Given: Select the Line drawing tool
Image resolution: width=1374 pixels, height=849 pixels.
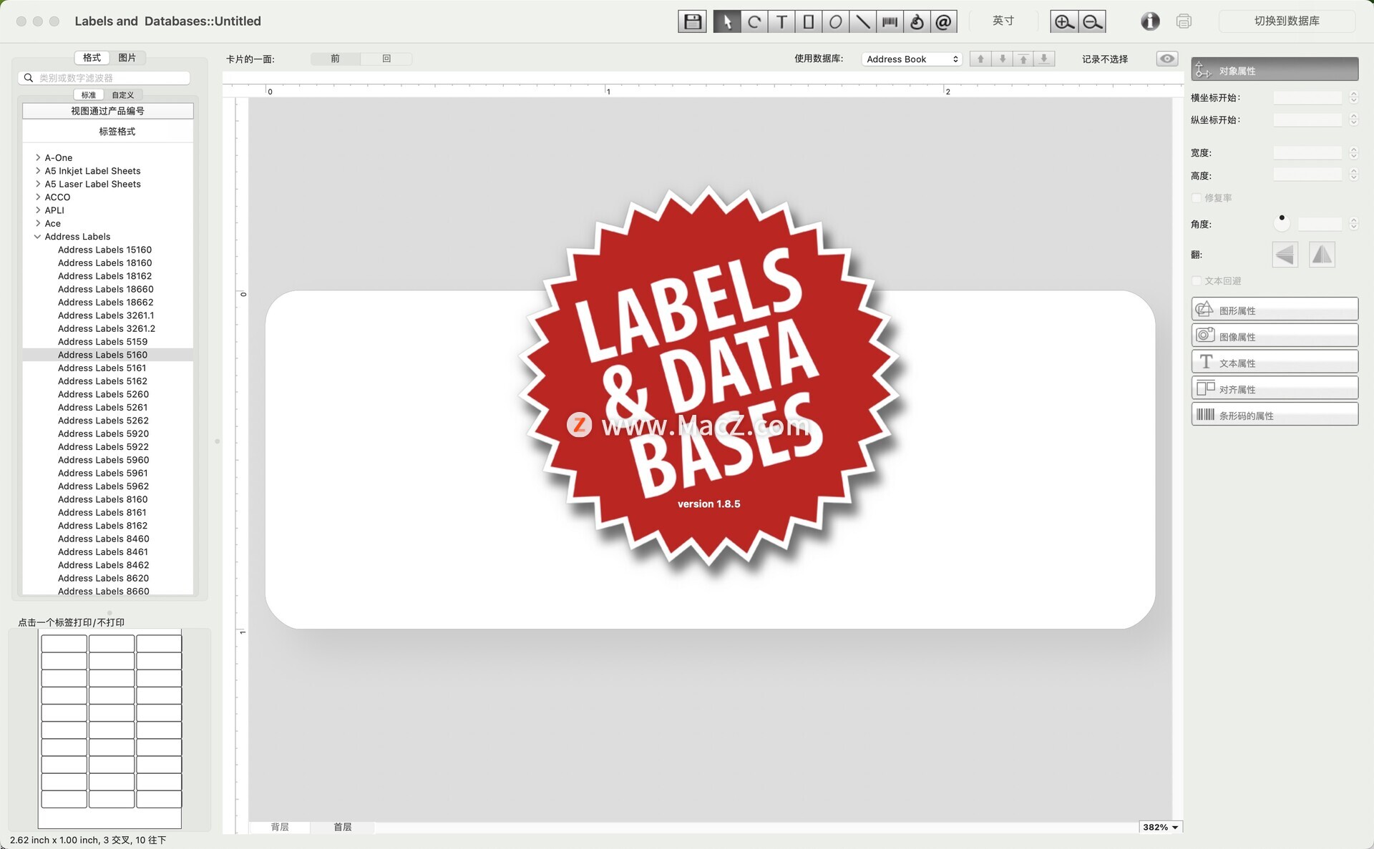Looking at the screenshot, I should (x=862, y=21).
